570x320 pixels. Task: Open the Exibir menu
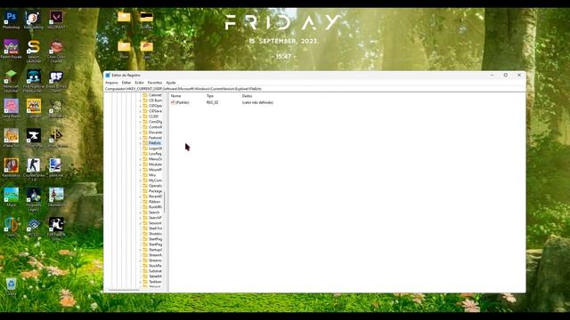[x=139, y=83]
